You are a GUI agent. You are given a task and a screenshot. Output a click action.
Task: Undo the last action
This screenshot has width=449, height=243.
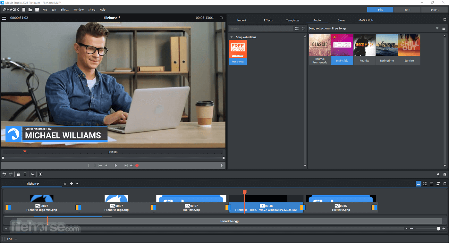tap(4, 174)
